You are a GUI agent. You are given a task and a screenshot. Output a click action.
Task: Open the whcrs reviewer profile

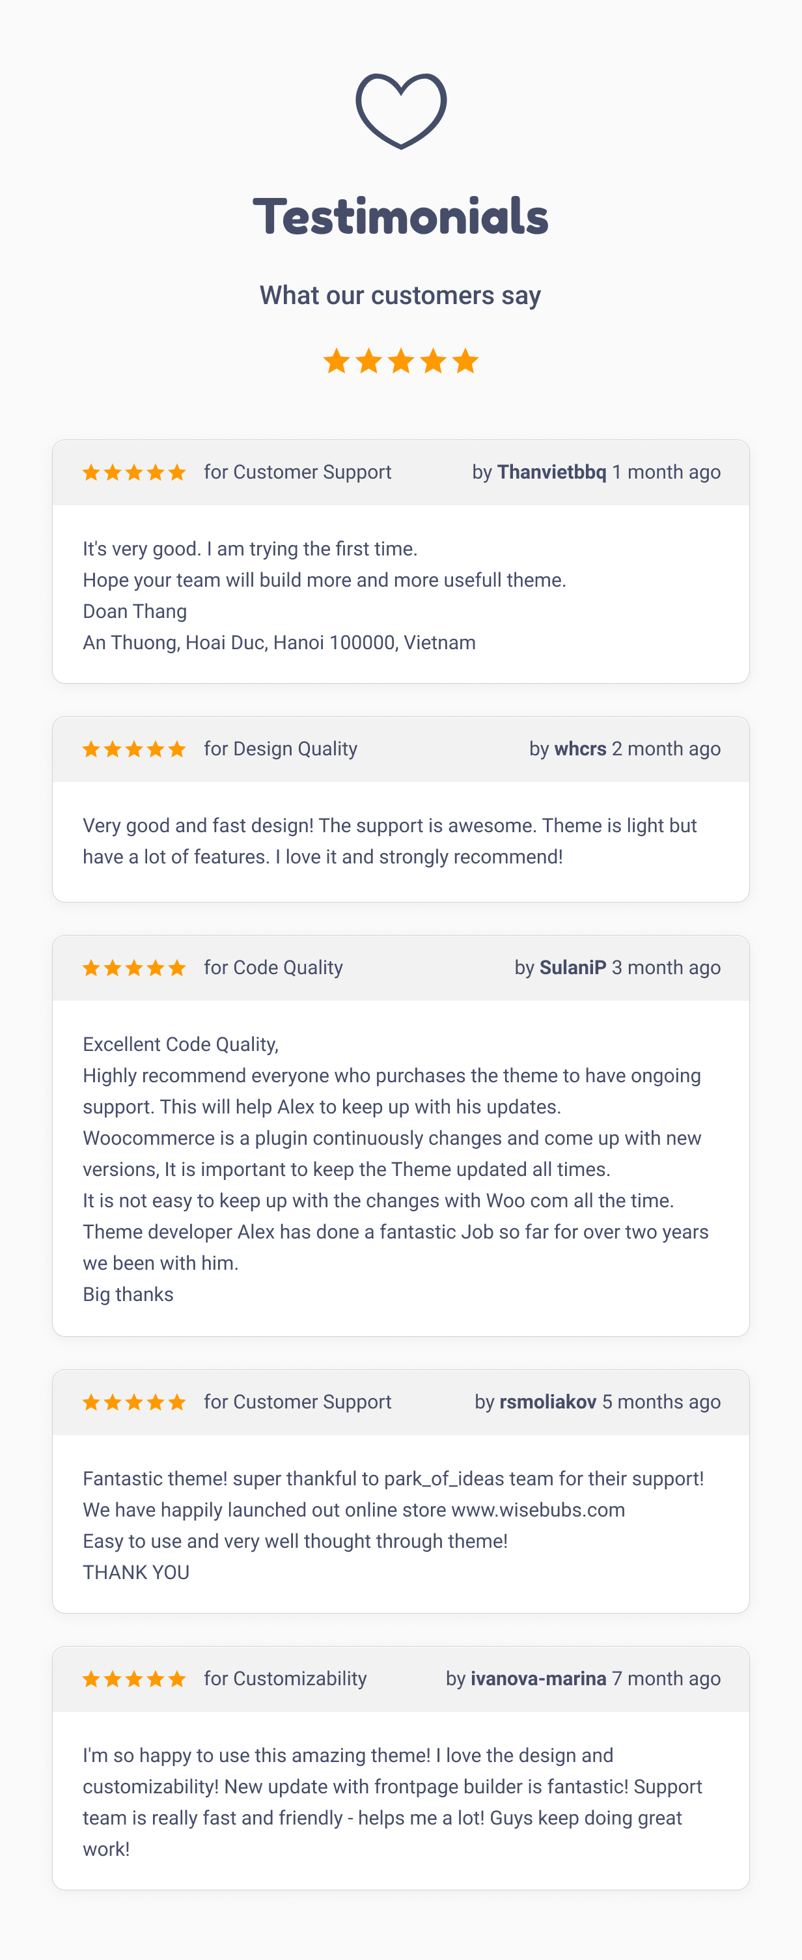click(580, 749)
